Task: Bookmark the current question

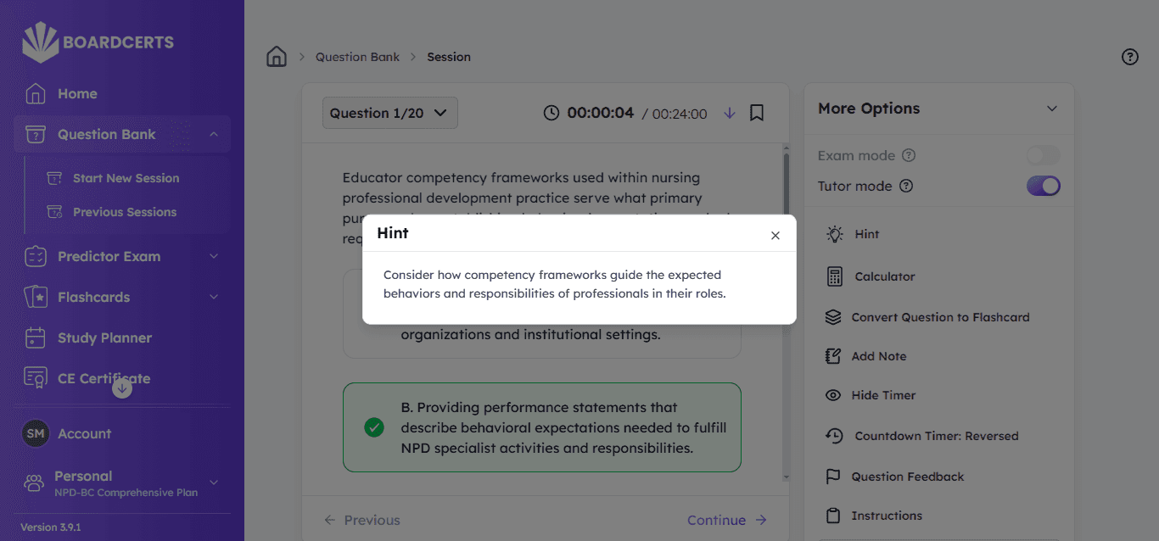Action: pyautogui.click(x=757, y=113)
